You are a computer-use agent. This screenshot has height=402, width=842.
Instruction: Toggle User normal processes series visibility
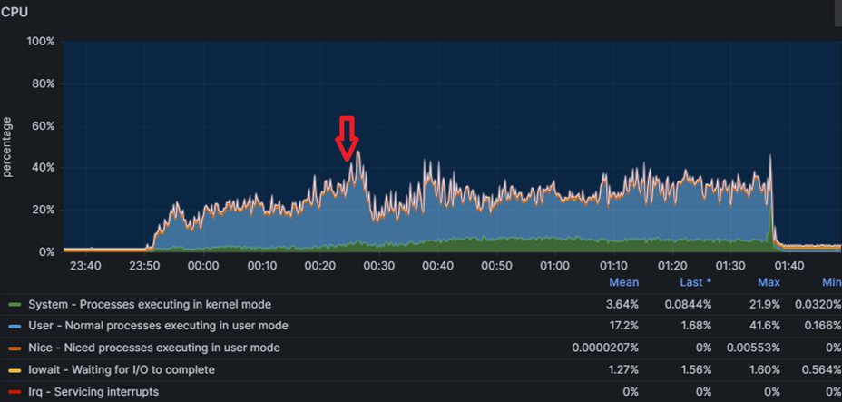click(159, 326)
